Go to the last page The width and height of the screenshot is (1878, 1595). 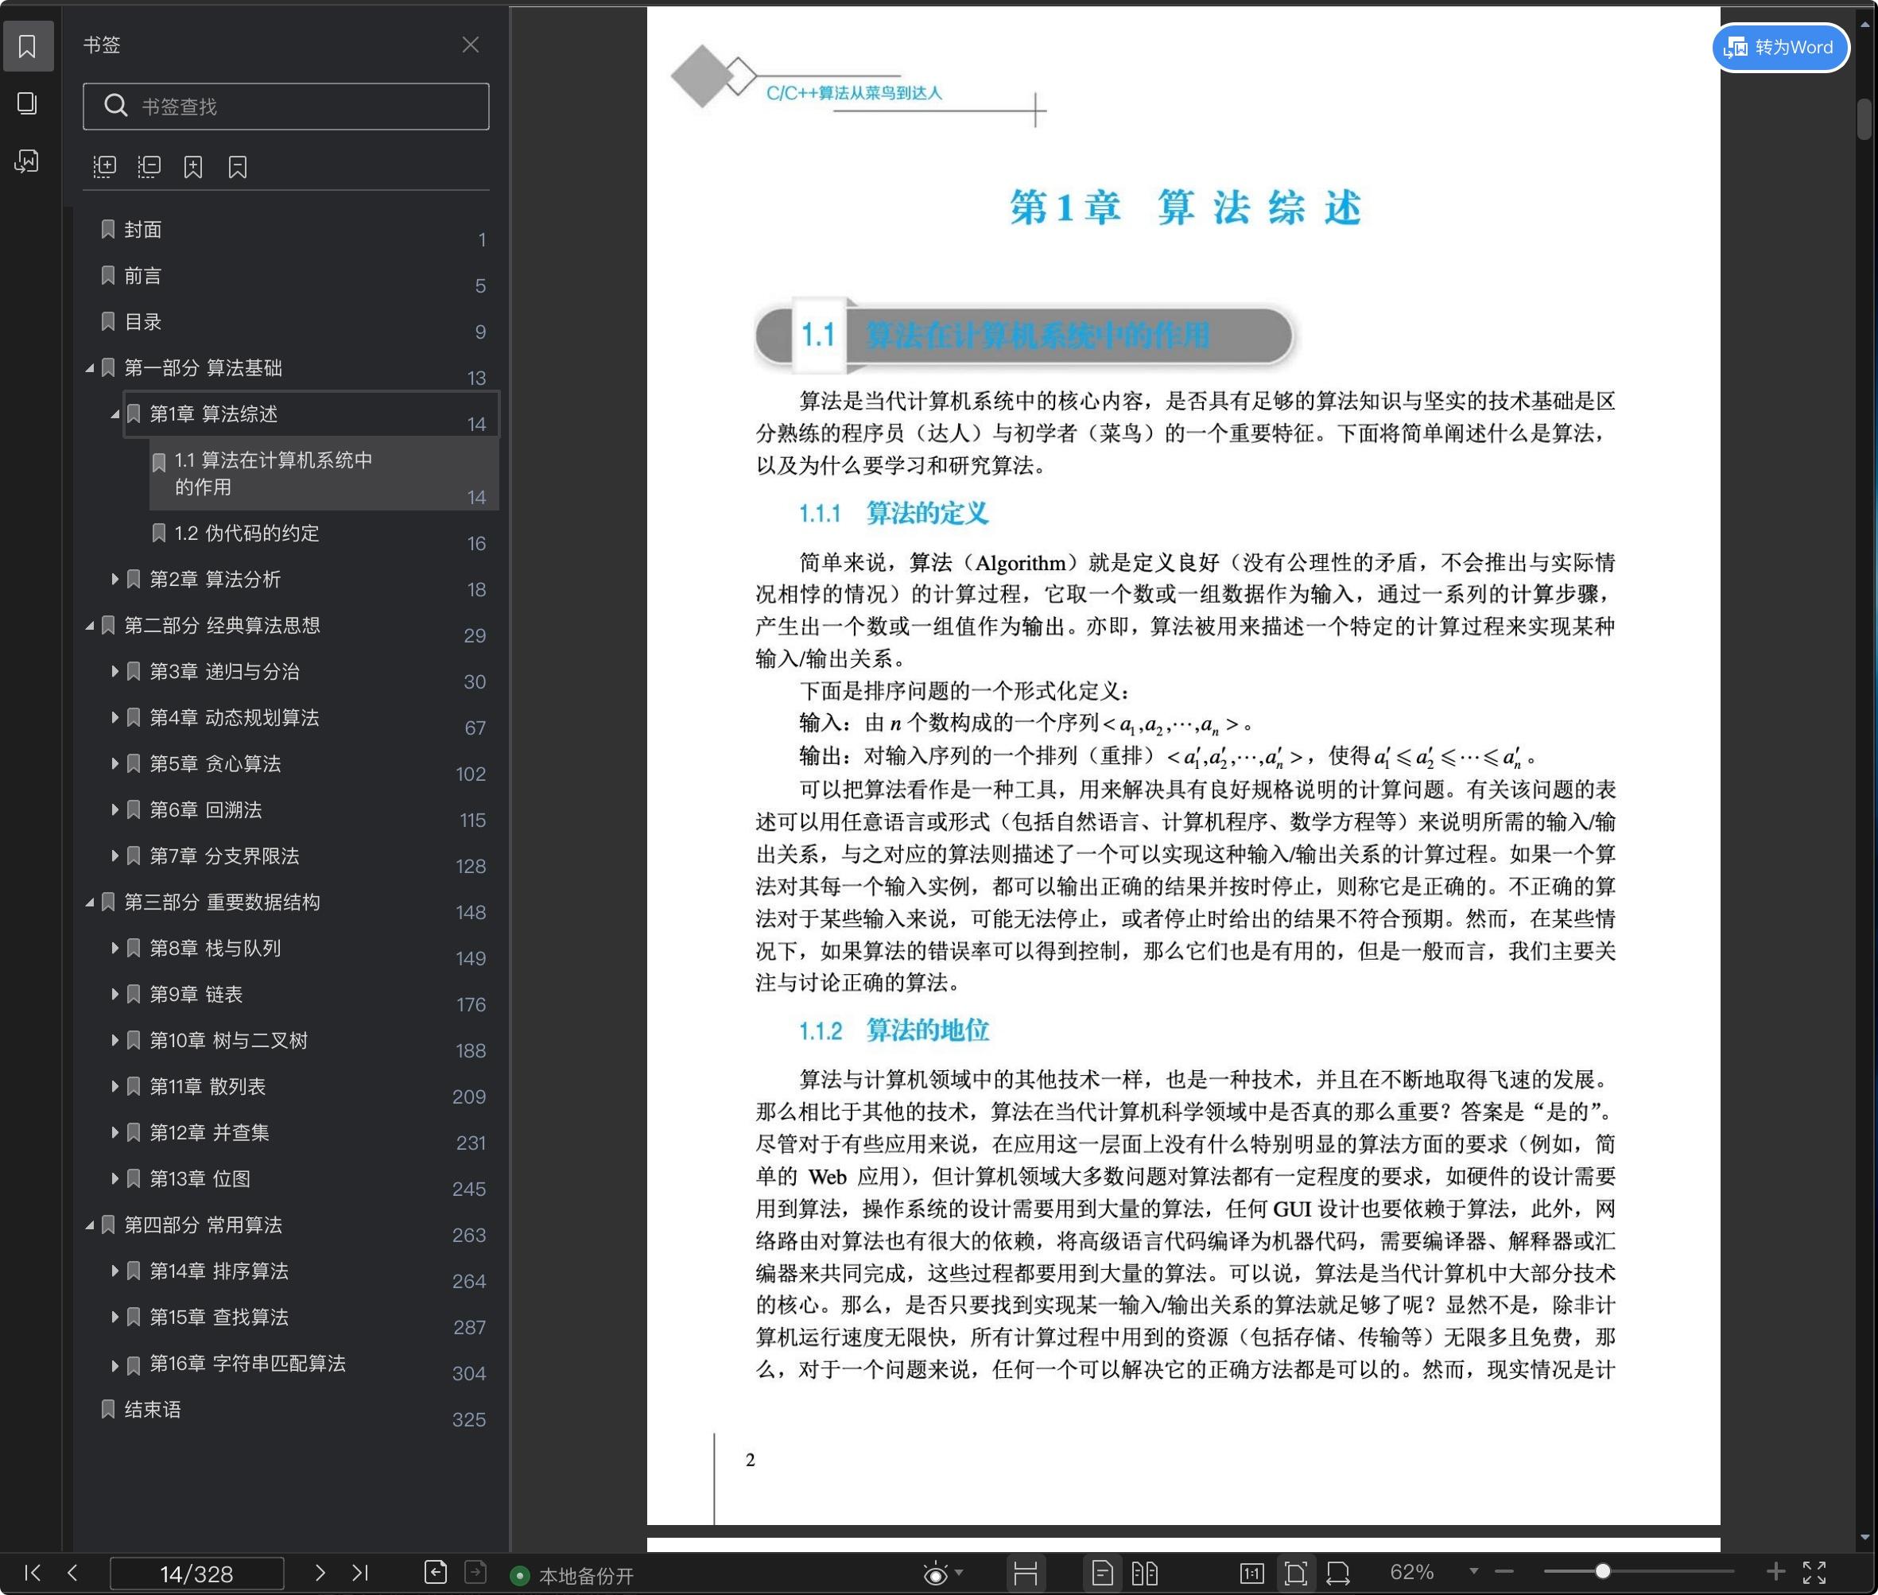pos(360,1573)
